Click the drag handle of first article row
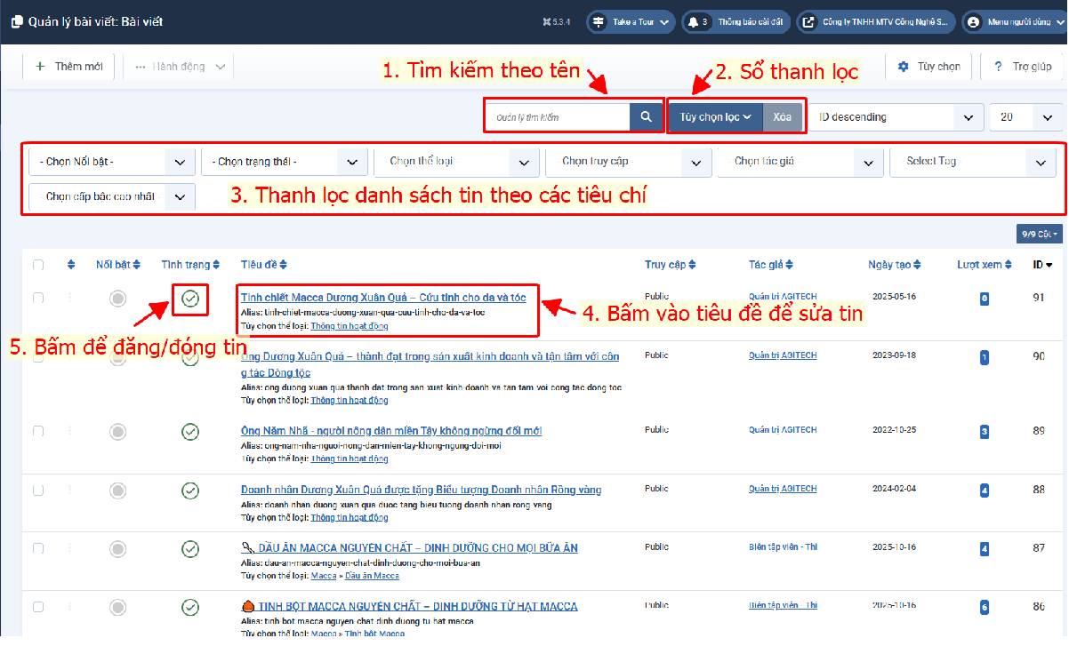This screenshot has width=1069, height=646. point(71,299)
